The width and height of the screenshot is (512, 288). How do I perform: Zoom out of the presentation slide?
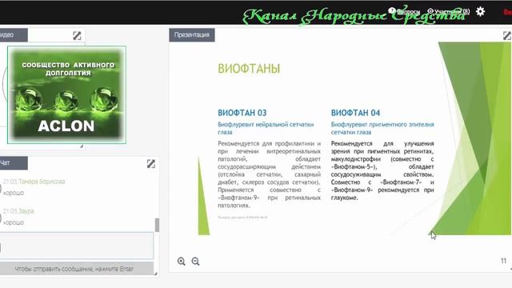[x=195, y=262]
